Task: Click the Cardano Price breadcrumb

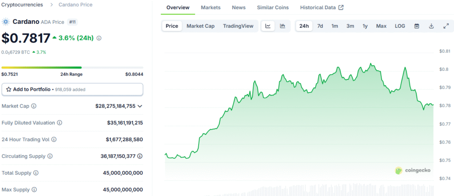Action: pos(75,5)
